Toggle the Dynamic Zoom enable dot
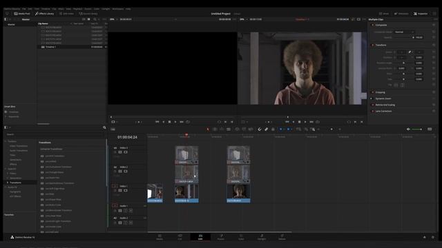 (x=372, y=99)
